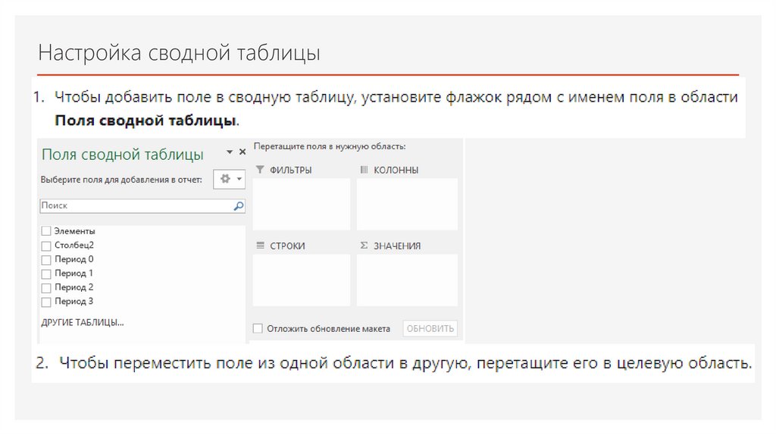Image resolution: width=776 pixels, height=435 pixels.
Task: Click inside the СТРОКИ drop area
Action: point(302,280)
